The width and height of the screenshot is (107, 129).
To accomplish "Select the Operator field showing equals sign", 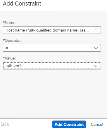I will (x=52, y=48).
